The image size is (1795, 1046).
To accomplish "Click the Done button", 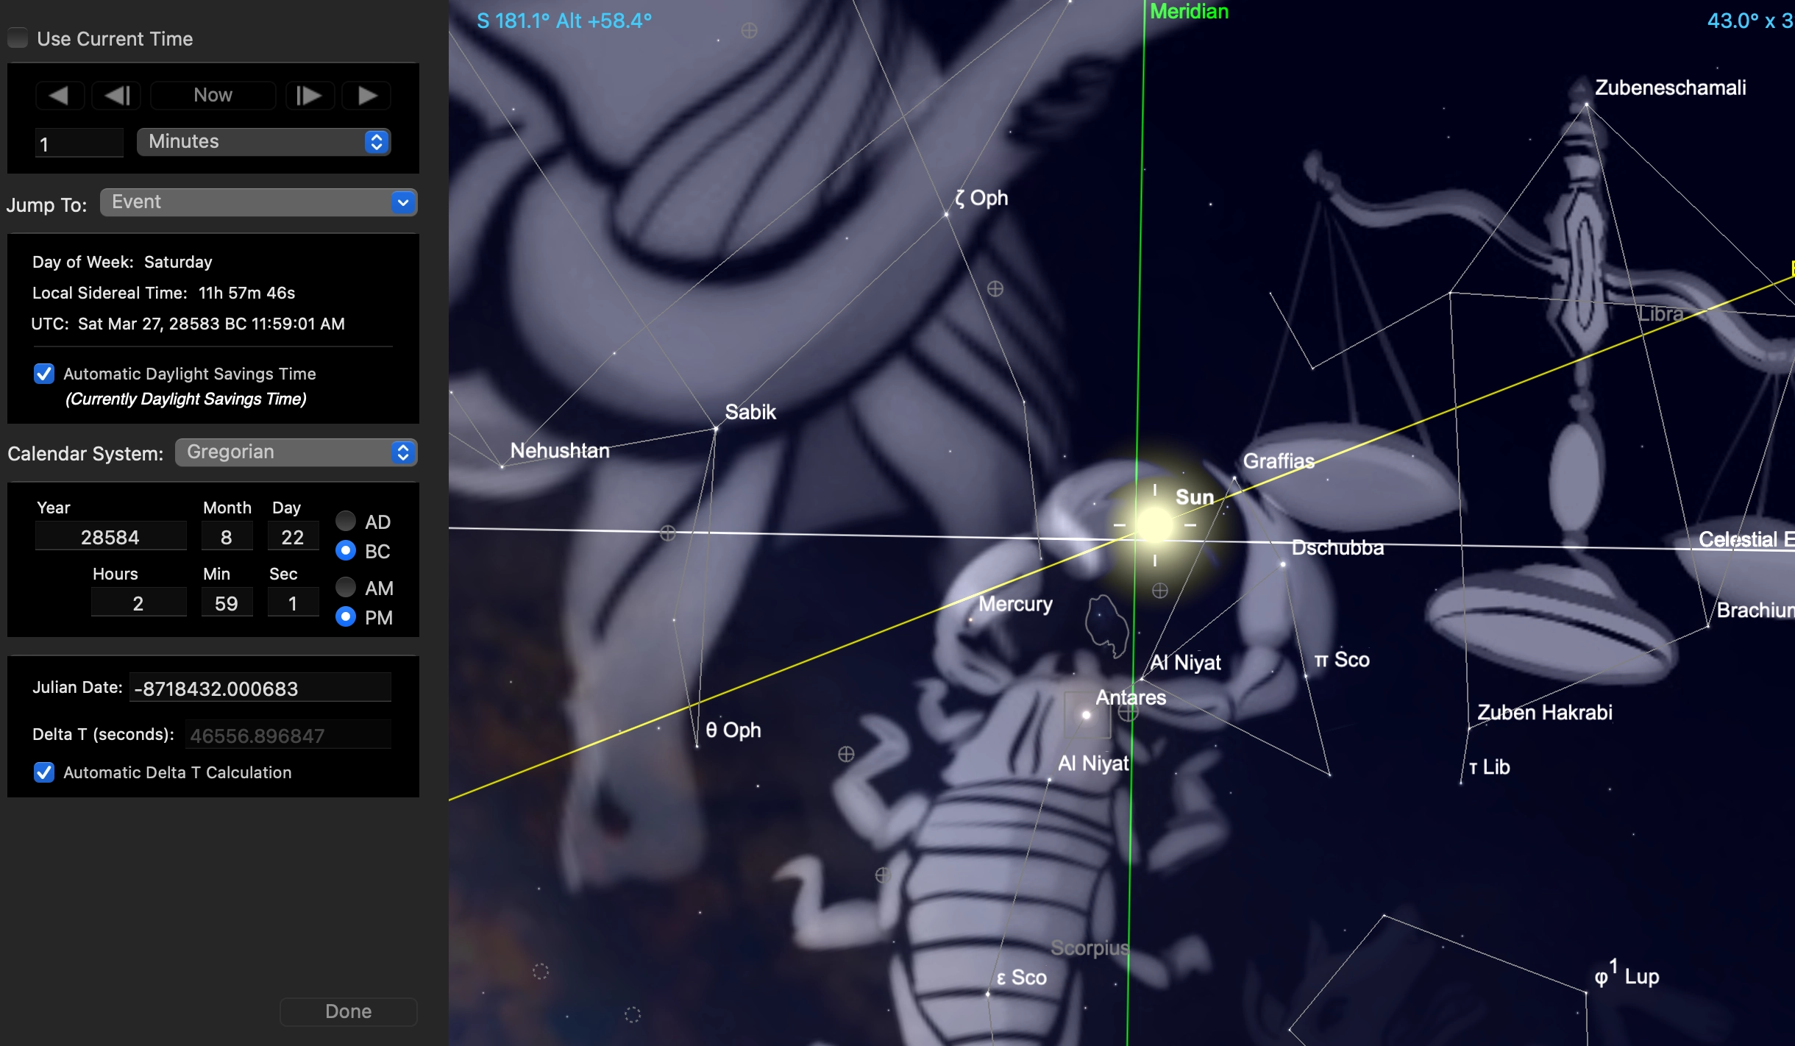I will (348, 1011).
